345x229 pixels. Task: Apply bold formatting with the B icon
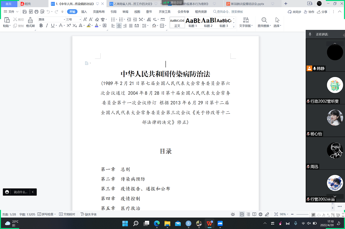tap(41, 26)
